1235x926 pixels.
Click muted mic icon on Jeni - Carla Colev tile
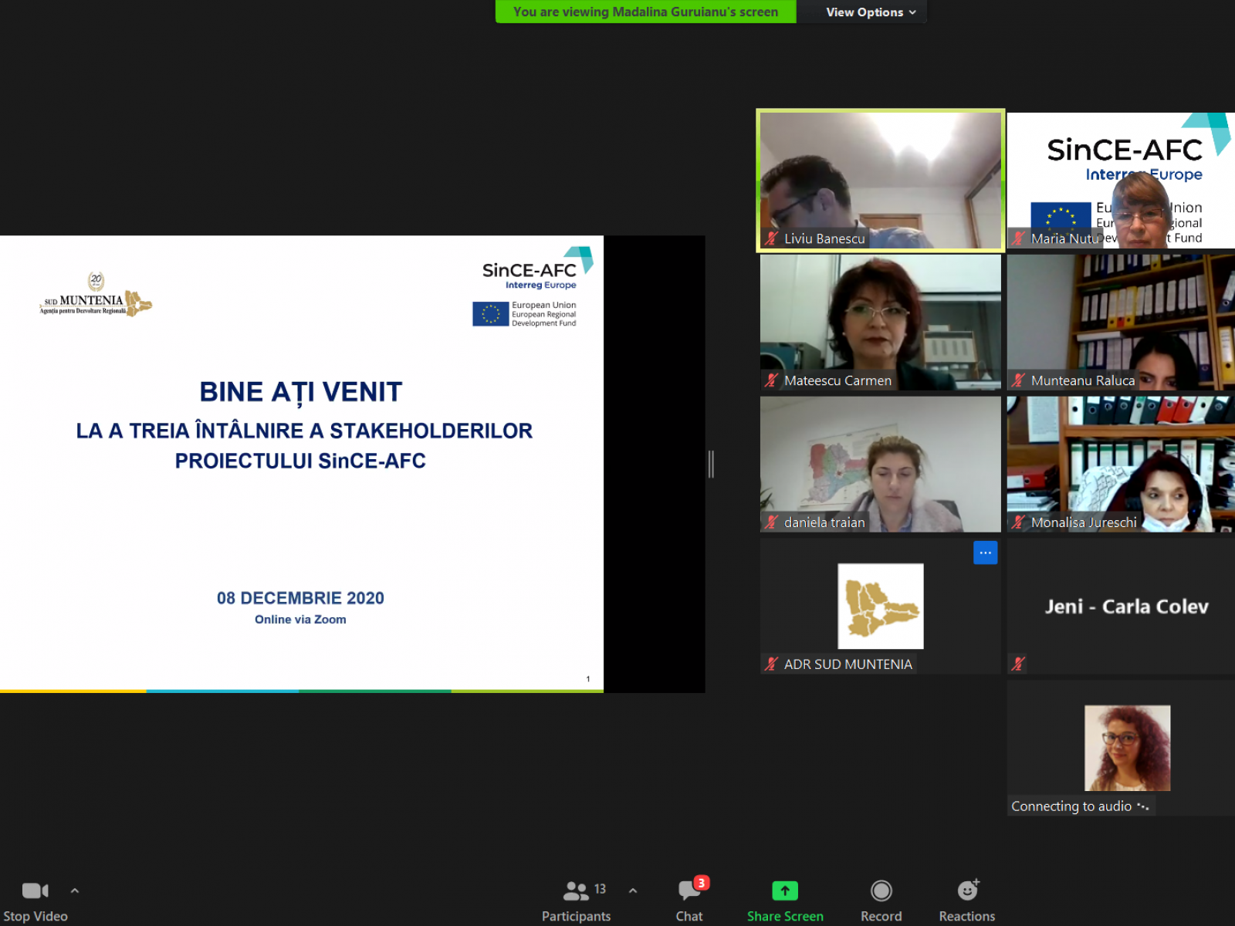click(x=1018, y=664)
